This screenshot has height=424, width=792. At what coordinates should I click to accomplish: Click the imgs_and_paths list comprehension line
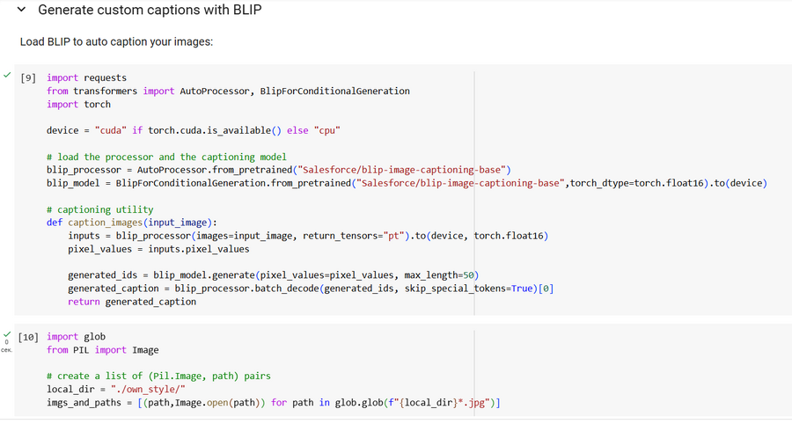point(273,402)
